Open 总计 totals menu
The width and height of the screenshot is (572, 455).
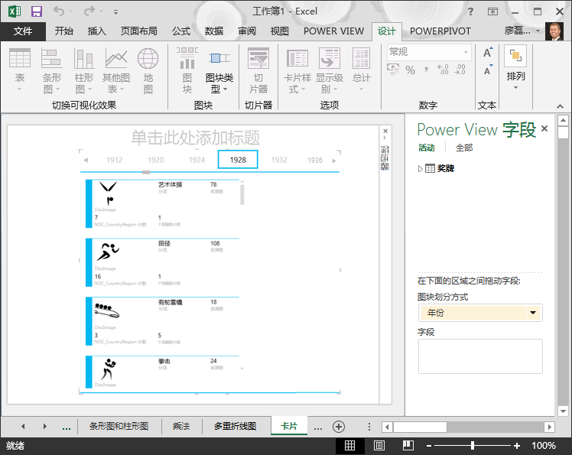pyautogui.click(x=361, y=70)
